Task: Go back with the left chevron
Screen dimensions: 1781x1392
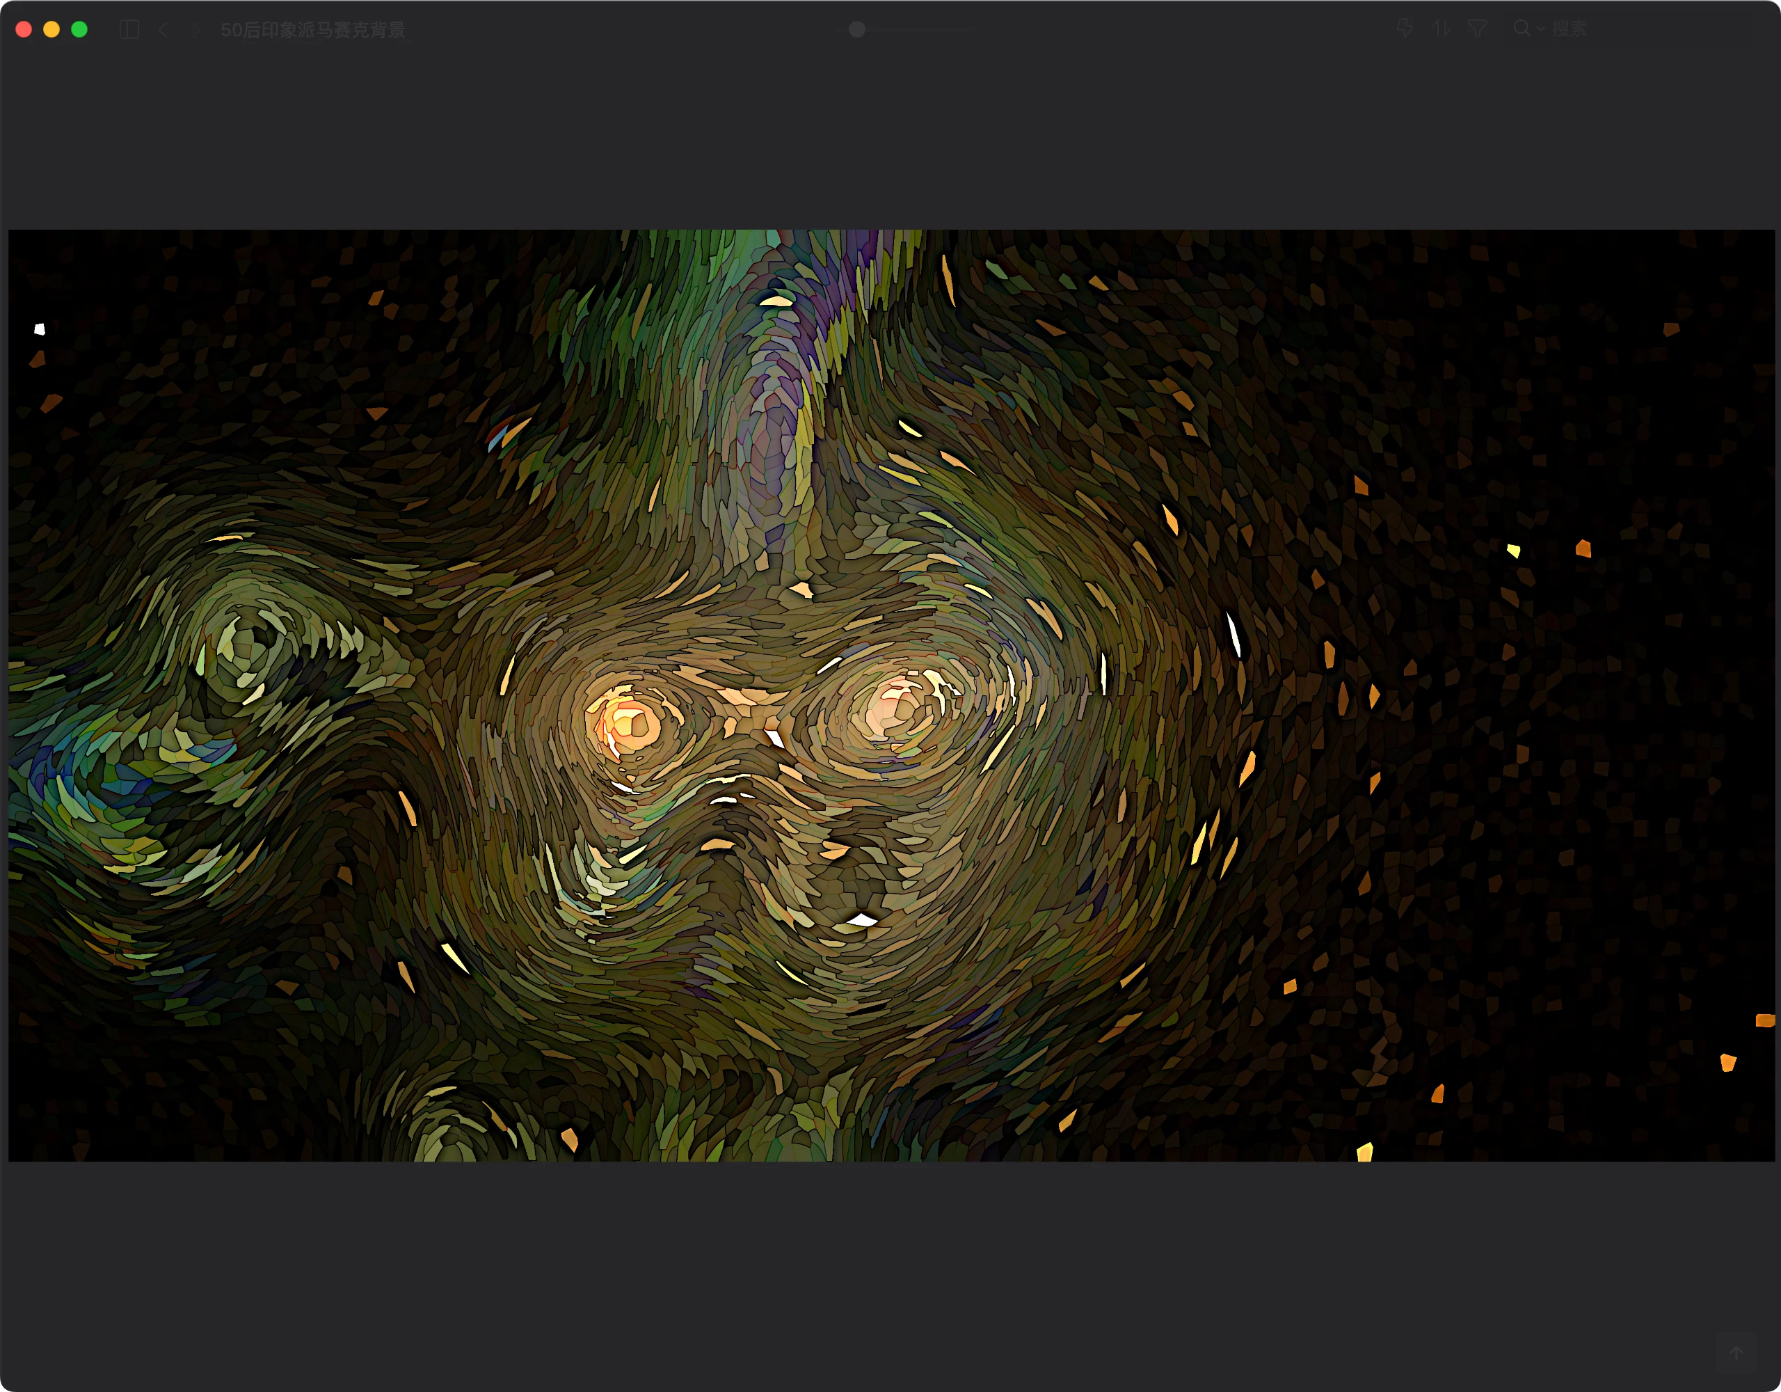Action: (x=163, y=29)
